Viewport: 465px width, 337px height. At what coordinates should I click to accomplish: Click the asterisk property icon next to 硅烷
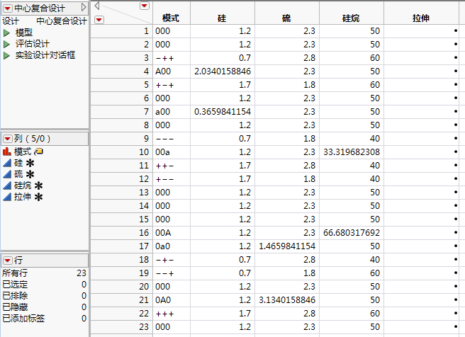pos(39,185)
